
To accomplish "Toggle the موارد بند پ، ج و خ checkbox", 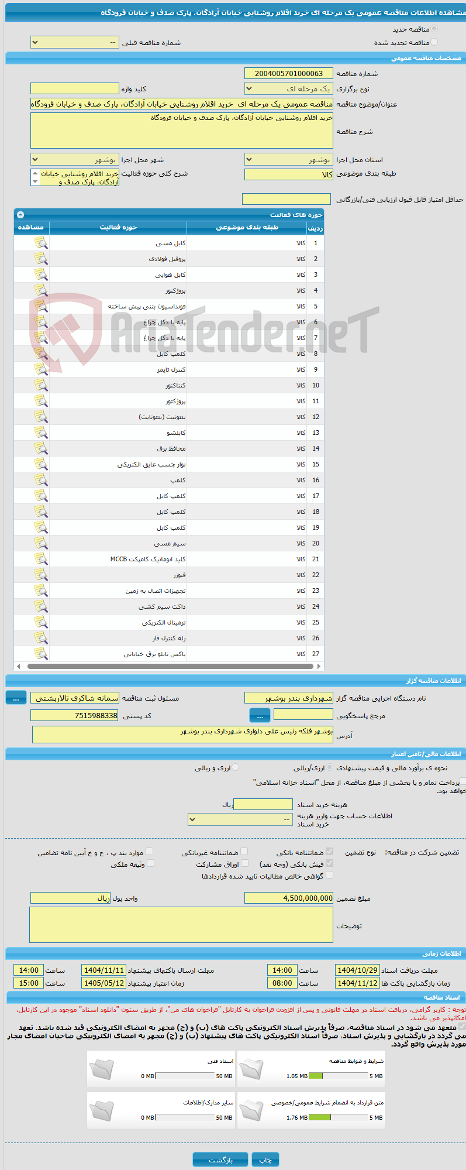I will coord(150,852).
